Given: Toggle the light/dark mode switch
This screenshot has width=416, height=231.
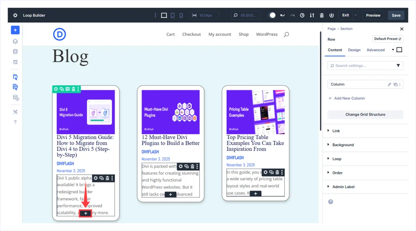Looking at the screenshot, I should coord(272,15).
